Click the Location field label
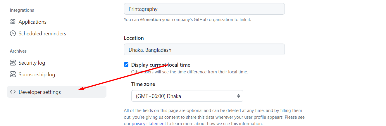The width and height of the screenshot is (386, 126). [134, 38]
